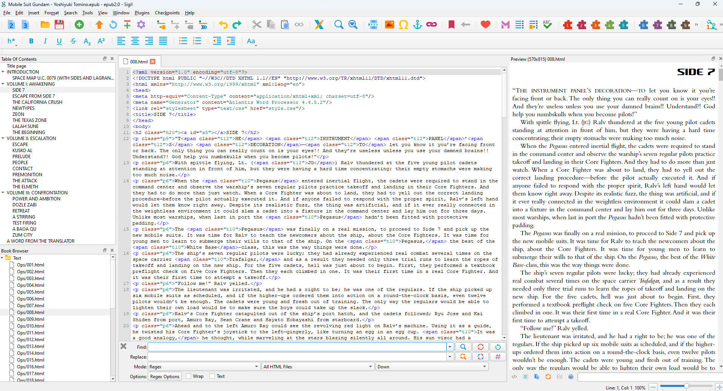Open the Checkpoints menu
723x391 pixels.
167,13
